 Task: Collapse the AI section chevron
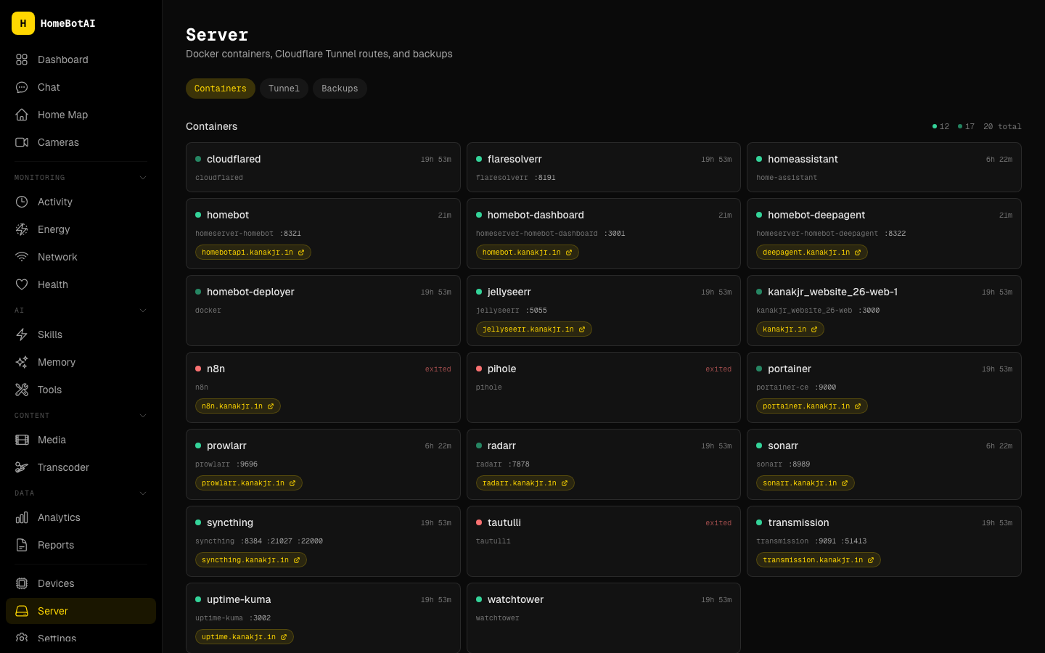point(143,311)
